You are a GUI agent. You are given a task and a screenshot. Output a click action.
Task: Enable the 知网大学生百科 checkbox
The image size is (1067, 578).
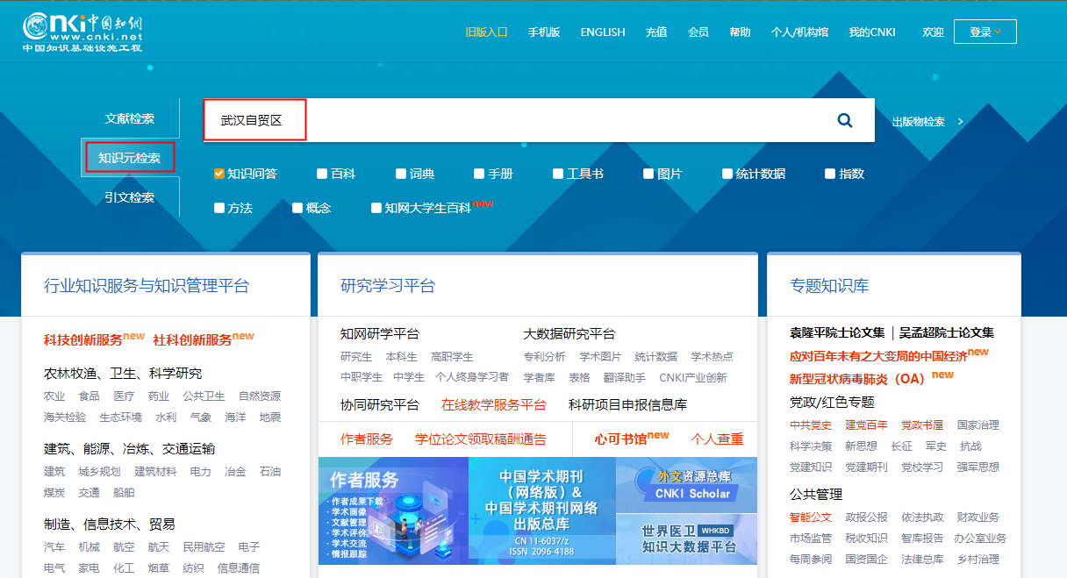[376, 208]
